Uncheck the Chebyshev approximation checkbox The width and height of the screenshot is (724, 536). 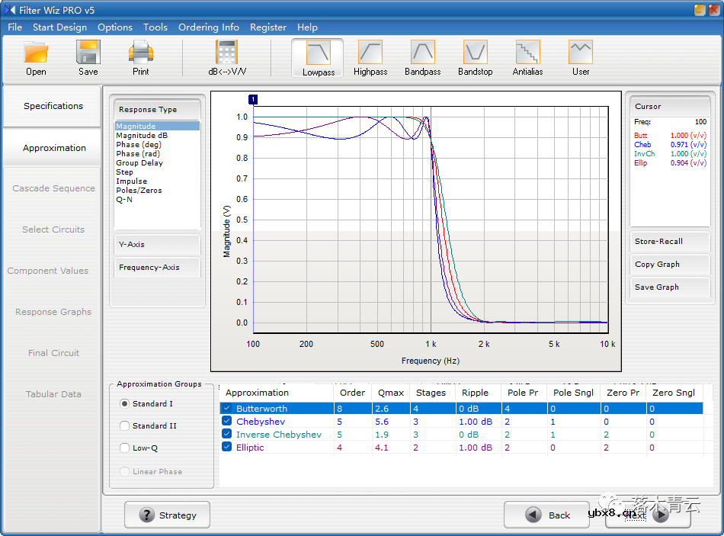[x=227, y=421]
